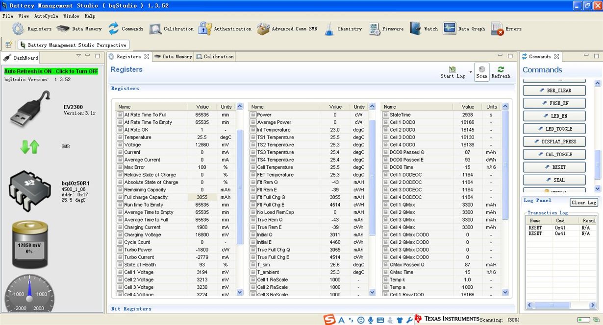Switch to the Data Memory tab
Screen dimensions: 603x325
[173, 57]
